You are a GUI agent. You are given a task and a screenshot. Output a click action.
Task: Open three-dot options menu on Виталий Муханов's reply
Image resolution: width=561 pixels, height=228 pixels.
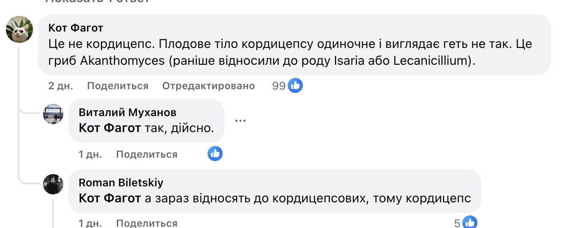click(240, 121)
